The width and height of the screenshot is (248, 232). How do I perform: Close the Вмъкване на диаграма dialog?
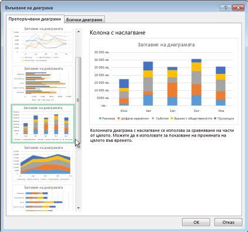coord(238,8)
